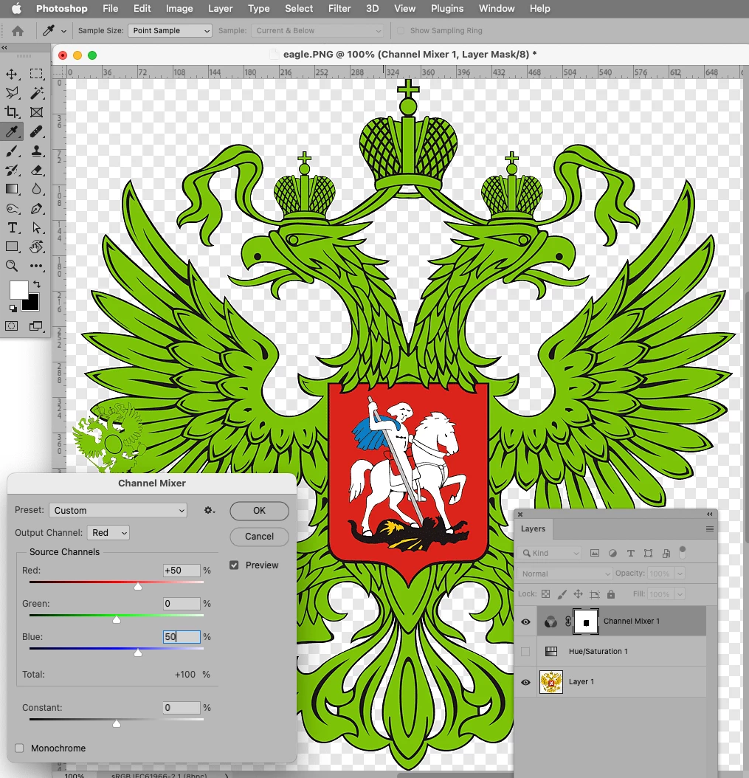Select the Polygonal Lasso tool
The width and height of the screenshot is (749, 778).
[x=12, y=93]
